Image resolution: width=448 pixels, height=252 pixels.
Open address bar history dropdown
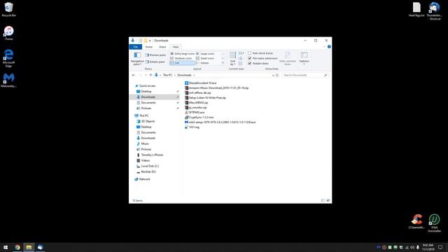273,75
